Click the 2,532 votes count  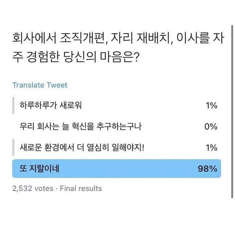pyautogui.click(x=33, y=188)
